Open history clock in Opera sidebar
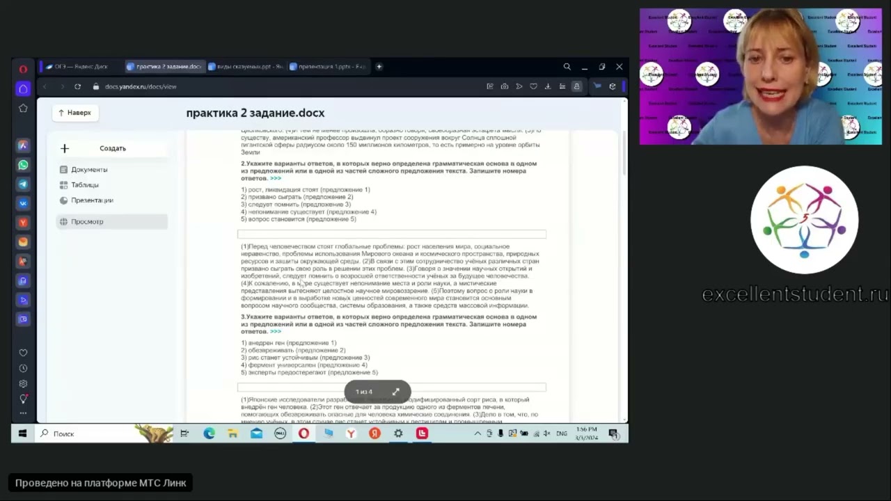The width and height of the screenshot is (891, 501). pyautogui.click(x=23, y=368)
